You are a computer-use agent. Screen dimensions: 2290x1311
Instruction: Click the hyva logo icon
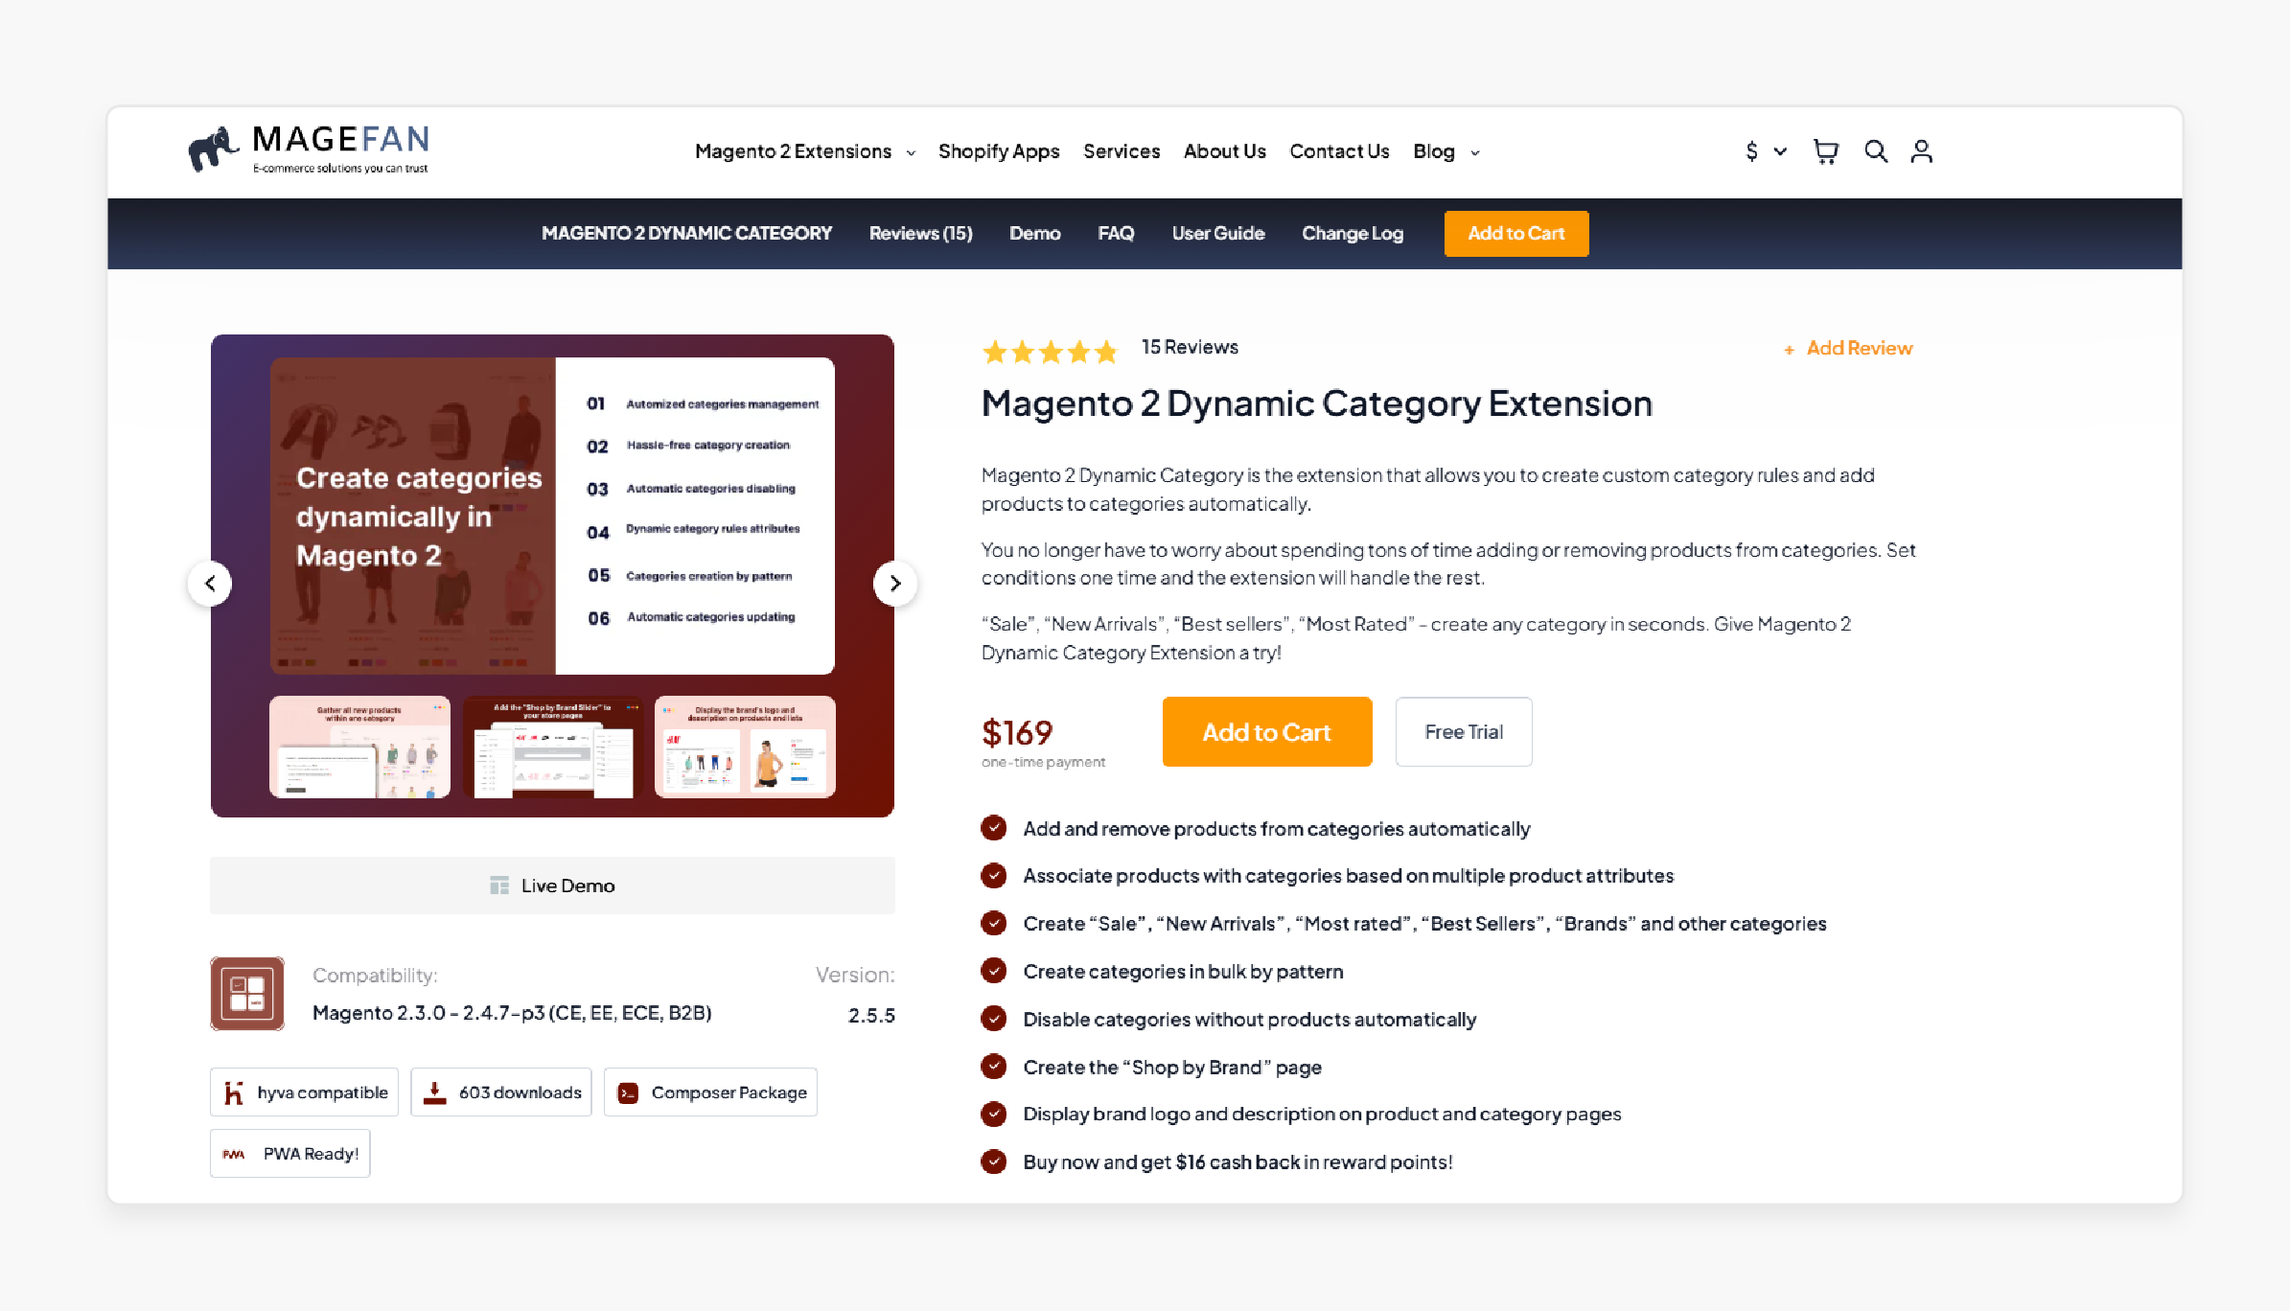click(x=234, y=1092)
